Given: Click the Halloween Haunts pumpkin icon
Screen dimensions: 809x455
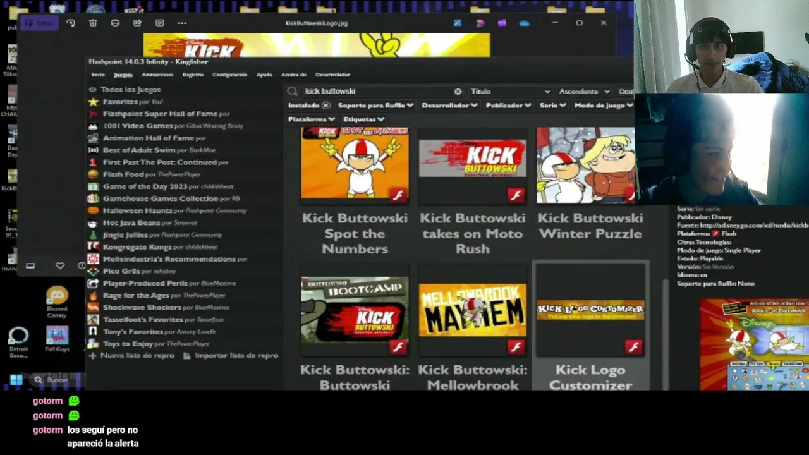Looking at the screenshot, I should point(93,210).
